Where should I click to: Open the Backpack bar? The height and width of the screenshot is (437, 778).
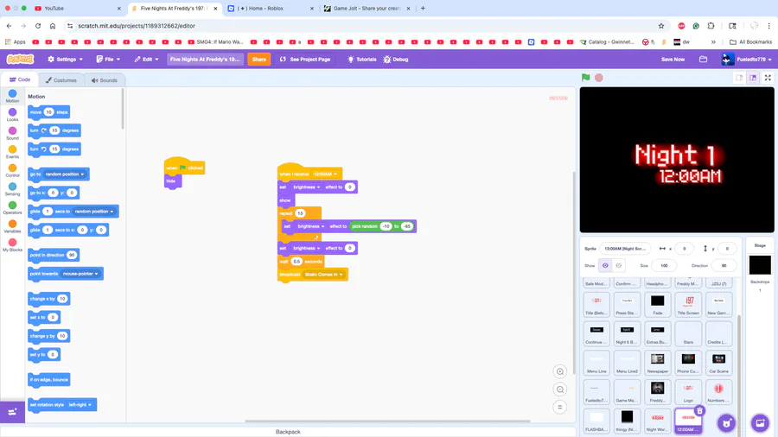pos(288,432)
